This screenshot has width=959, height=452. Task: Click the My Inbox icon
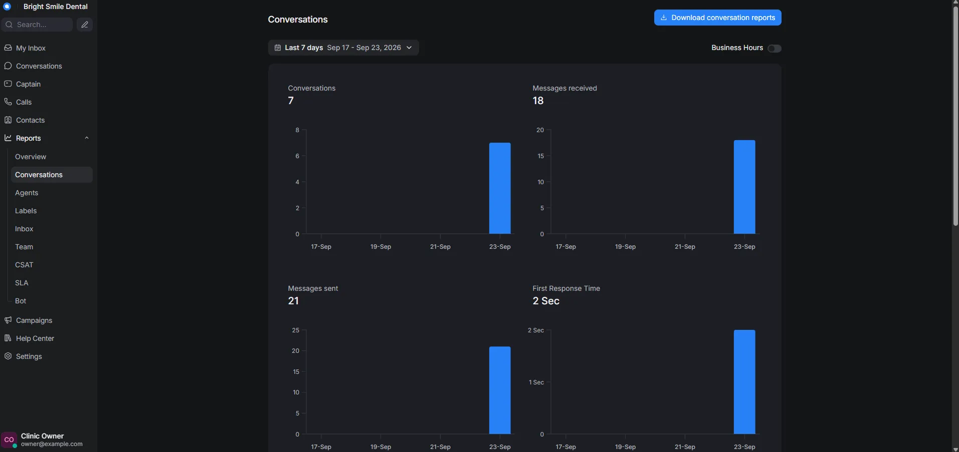(x=8, y=48)
